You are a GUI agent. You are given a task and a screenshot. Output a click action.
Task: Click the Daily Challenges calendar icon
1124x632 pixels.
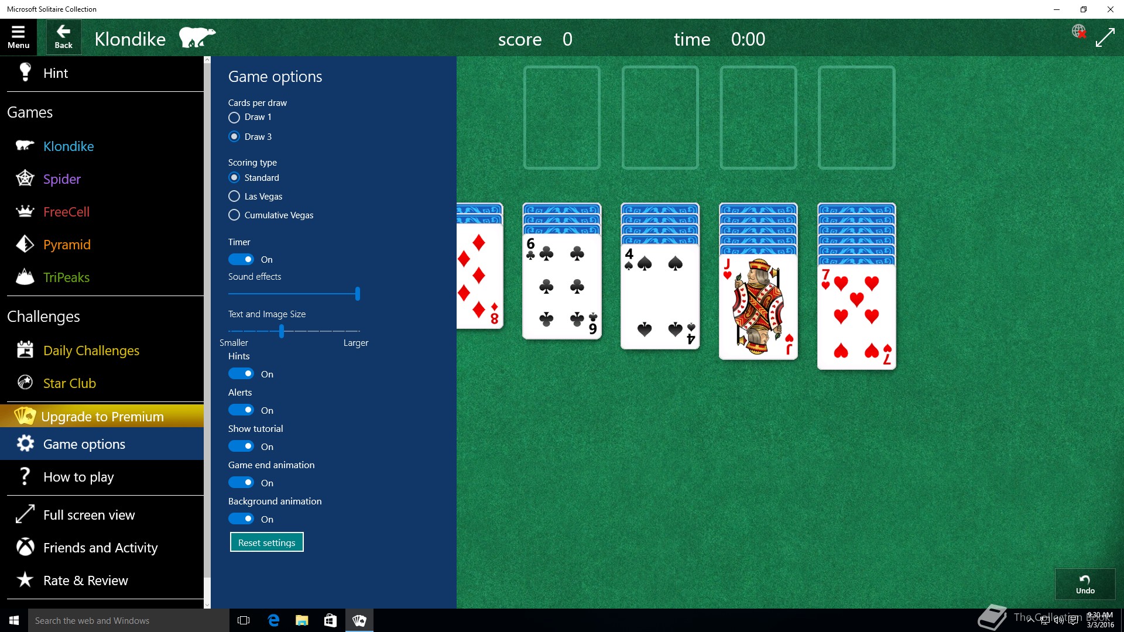click(x=25, y=350)
